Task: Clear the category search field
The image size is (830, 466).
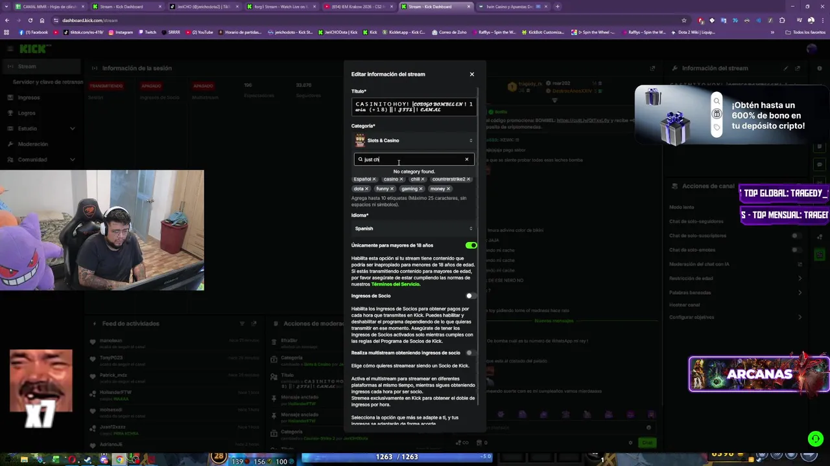Action: 466,159
